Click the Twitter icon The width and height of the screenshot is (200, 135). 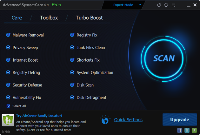click(x=187, y=130)
